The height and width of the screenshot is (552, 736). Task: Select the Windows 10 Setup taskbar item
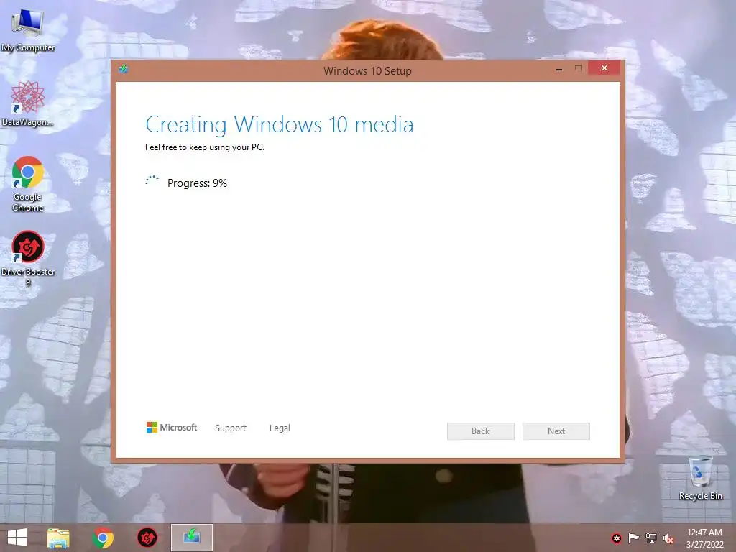(x=191, y=538)
